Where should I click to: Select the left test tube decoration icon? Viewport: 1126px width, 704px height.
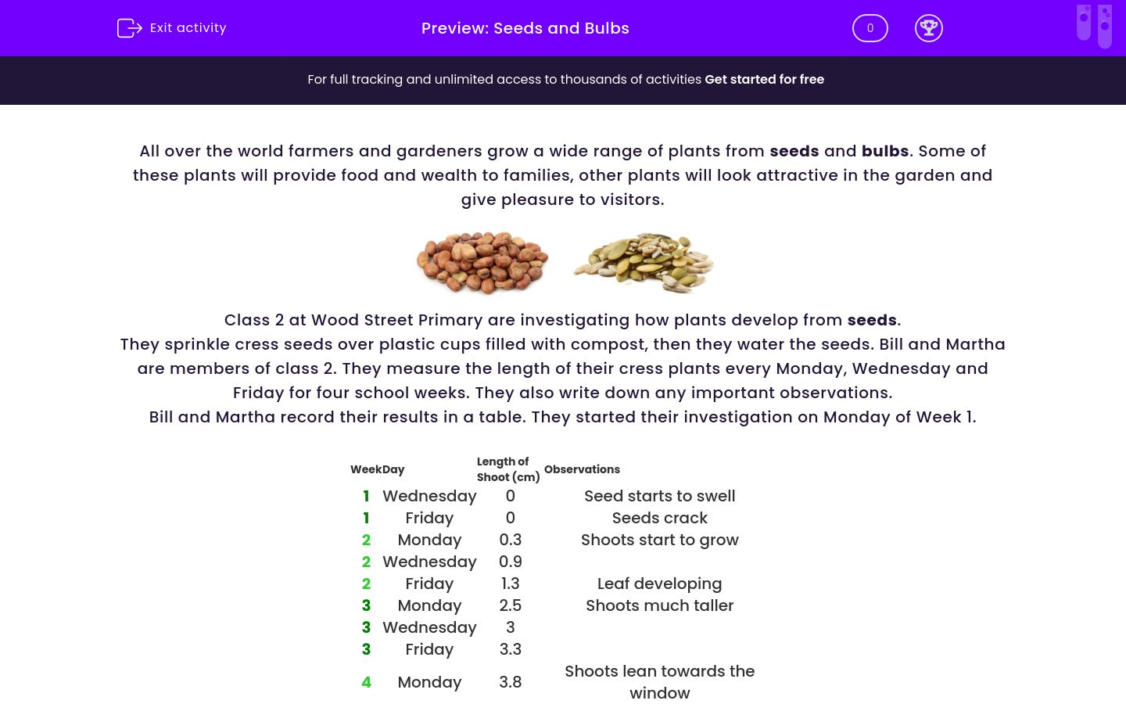[x=1084, y=23]
